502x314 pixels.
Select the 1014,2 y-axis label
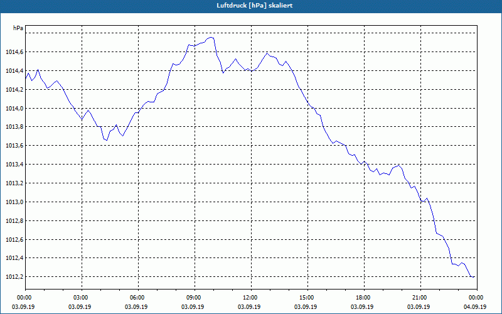click(x=14, y=90)
